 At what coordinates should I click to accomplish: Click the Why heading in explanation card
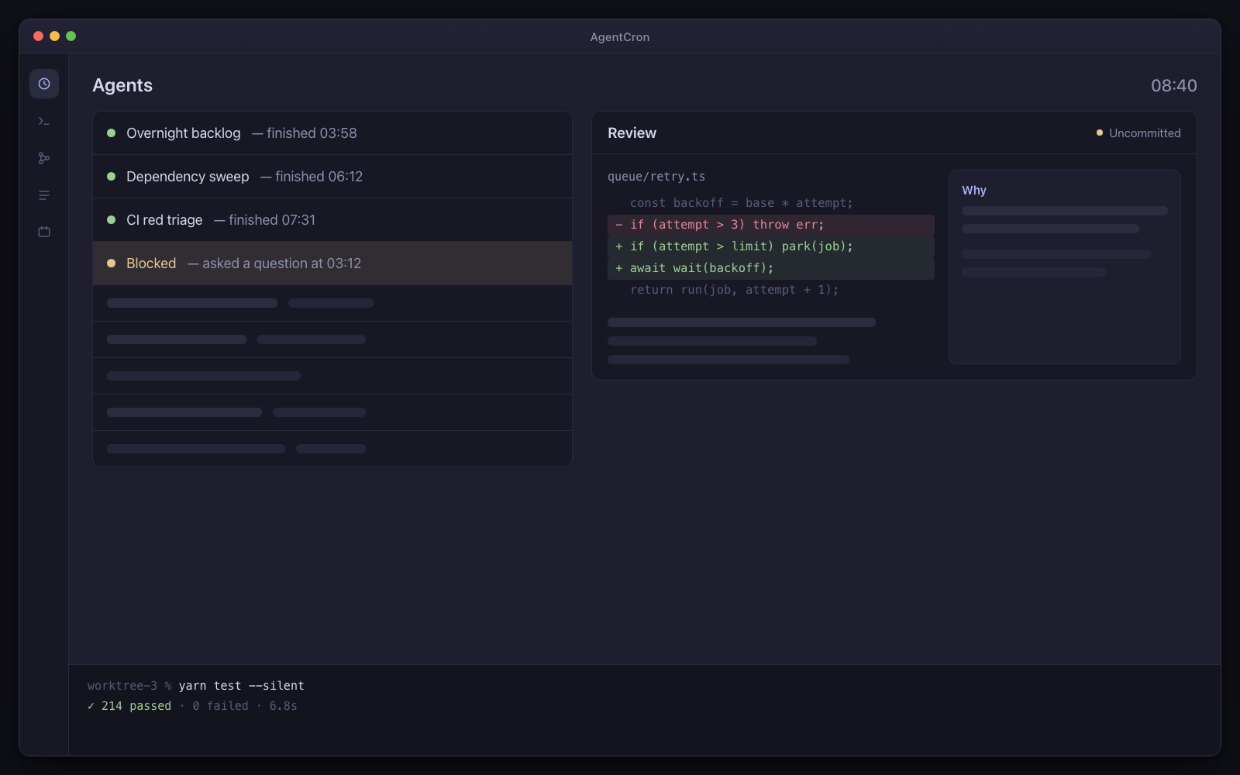click(x=974, y=191)
